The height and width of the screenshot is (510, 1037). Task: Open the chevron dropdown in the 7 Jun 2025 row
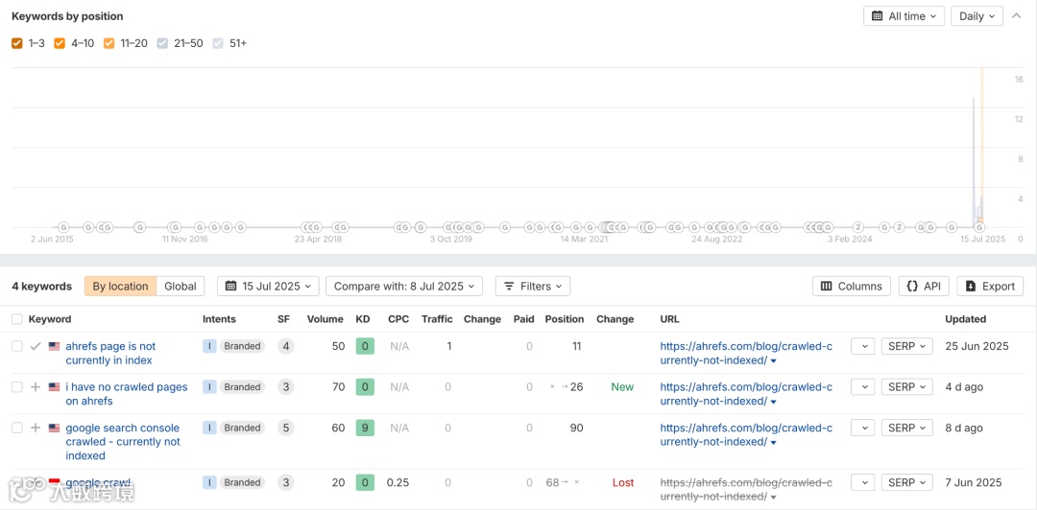(862, 483)
